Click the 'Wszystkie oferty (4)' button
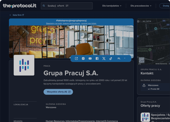170x122 pixels. coord(58,92)
